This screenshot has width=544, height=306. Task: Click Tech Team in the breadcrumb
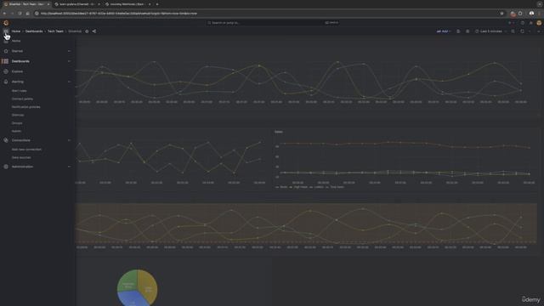(x=55, y=31)
